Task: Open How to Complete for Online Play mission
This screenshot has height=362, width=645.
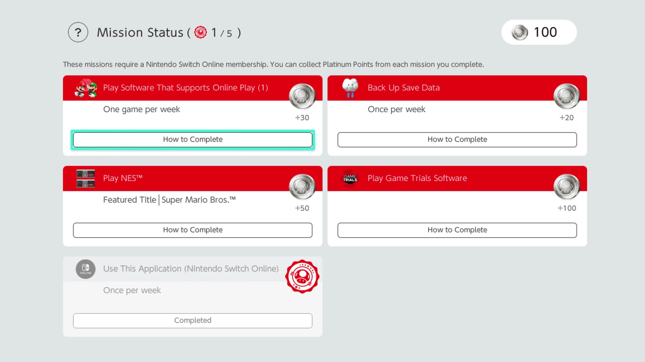Action: point(193,140)
